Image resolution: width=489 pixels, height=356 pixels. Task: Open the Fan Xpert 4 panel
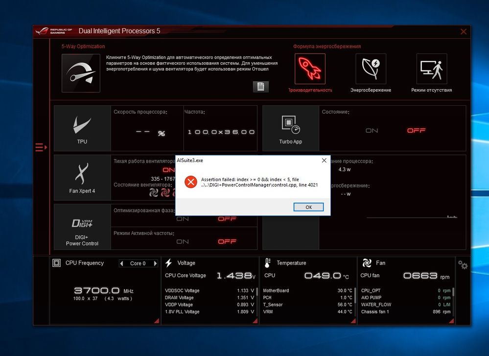[x=82, y=178]
